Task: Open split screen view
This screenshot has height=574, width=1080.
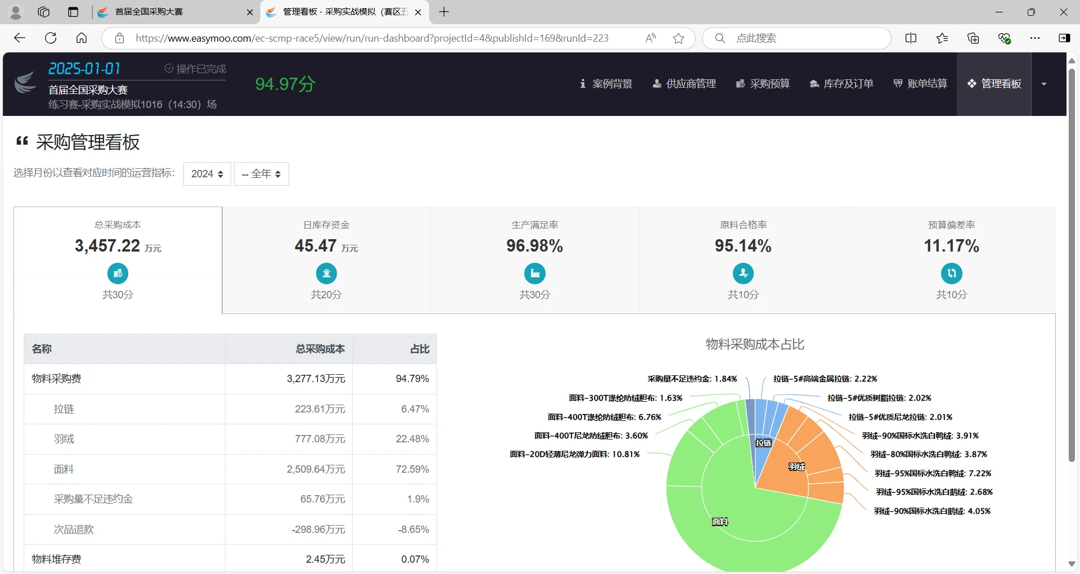Action: 911,38
